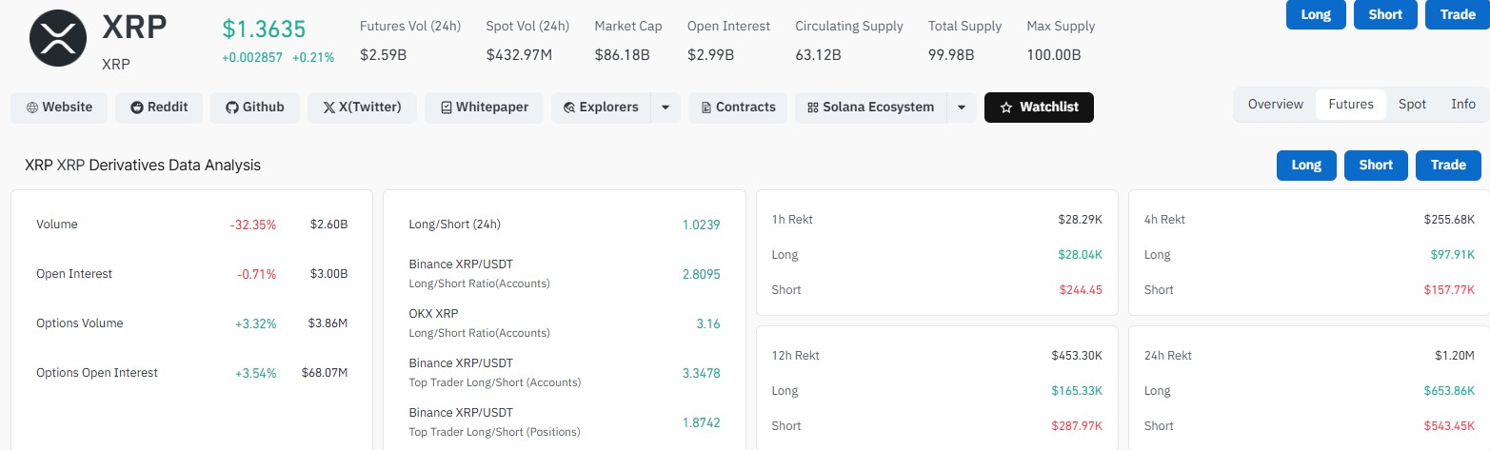Viewport: 1490px width, 450px height.
Task: Click Short button beside Derivatives Data Analysis
Action: [x=1376, y=165]
